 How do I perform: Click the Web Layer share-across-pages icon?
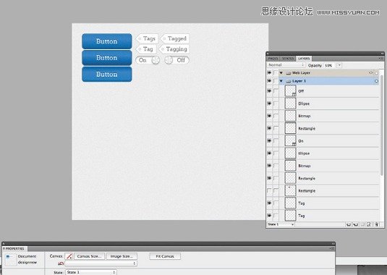pyautogui.click(x=370, y=72)
